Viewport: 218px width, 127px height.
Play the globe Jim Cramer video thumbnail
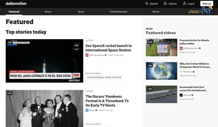(162, 71)
